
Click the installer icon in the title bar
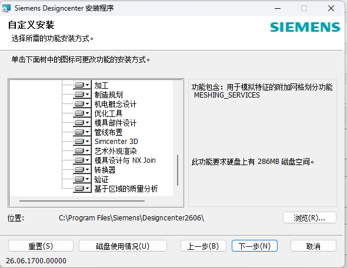[6, 8]
